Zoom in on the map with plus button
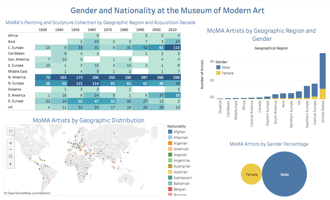Image resolution: width=330 pixels, height=200 pixels. coord(11,143)
